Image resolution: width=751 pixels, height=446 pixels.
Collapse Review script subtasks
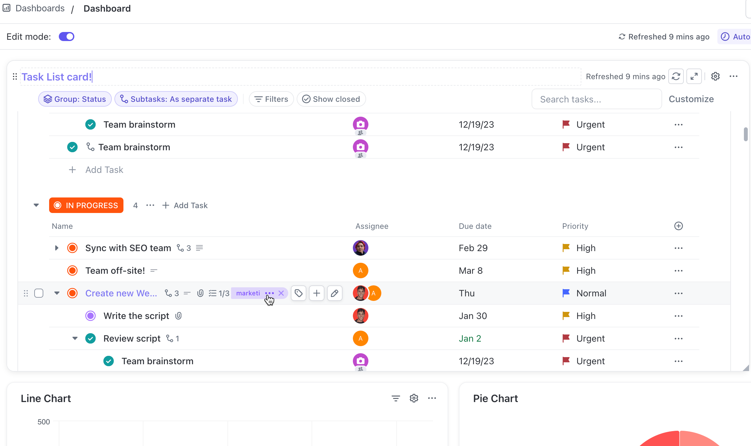coord(75,338)
